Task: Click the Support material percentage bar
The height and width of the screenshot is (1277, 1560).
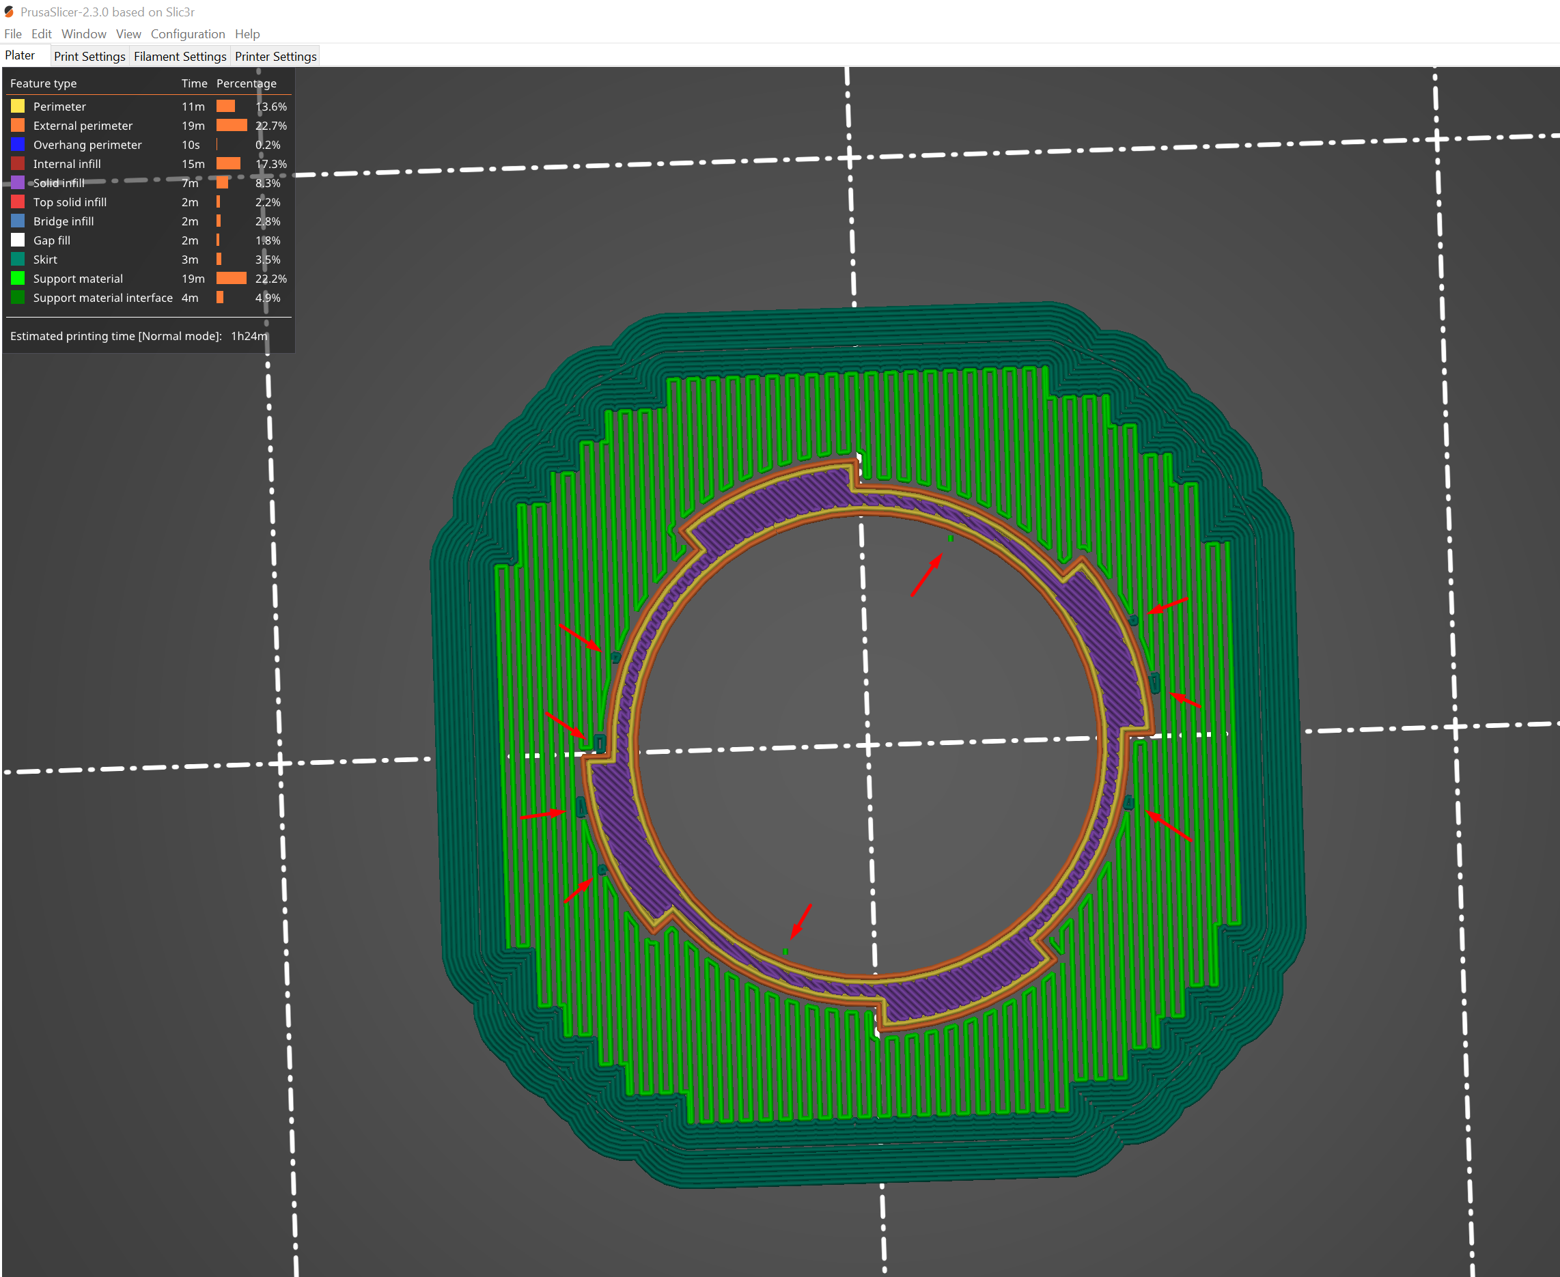Action: pos(231,278)
